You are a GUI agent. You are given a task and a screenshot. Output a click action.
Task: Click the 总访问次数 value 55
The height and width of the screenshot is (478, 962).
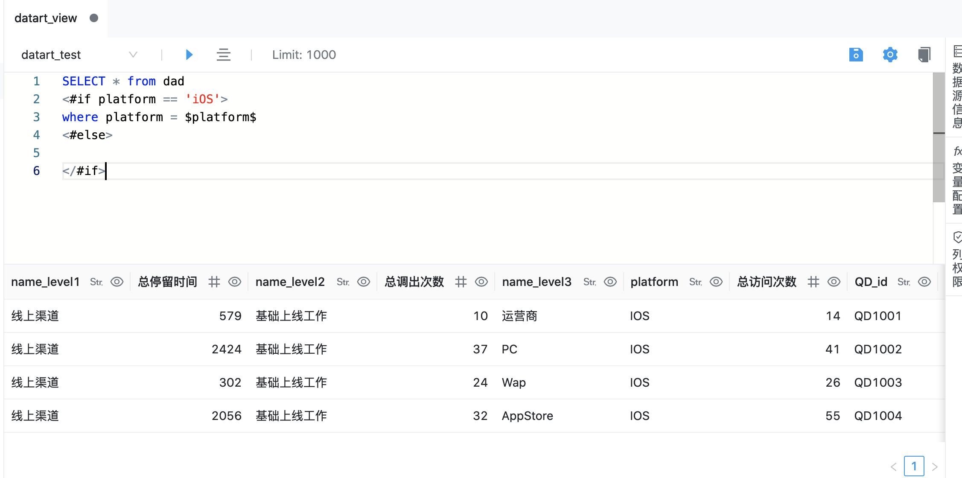[x=833, y=416]
